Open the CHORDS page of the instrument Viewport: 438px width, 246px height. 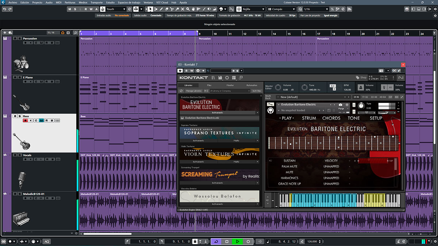[331, 118]
